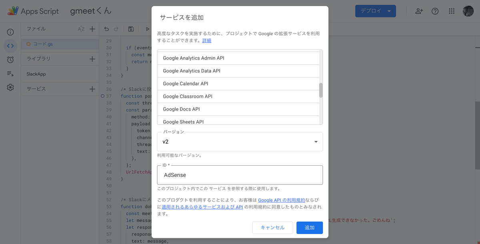Click the gmeetくん project title
This screenshot has width=480, height=244.
pyautogui.click(x=91, y=11)
